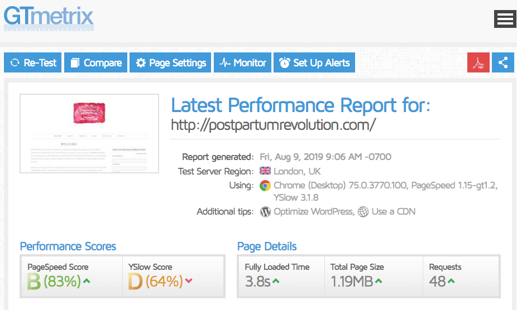Click the (83%) PageSpeed percentage

[63, 282]
